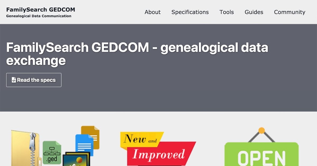
Task: Click the green .ged file icon
Action: (52, 153)
